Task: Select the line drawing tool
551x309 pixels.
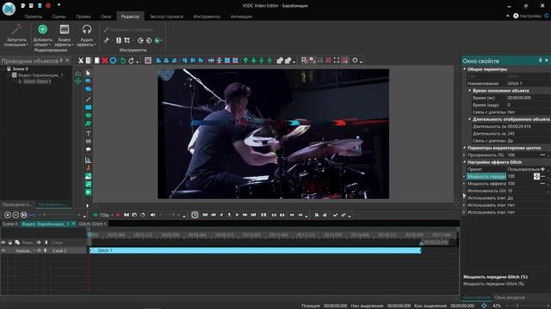Action: (88, 99)
